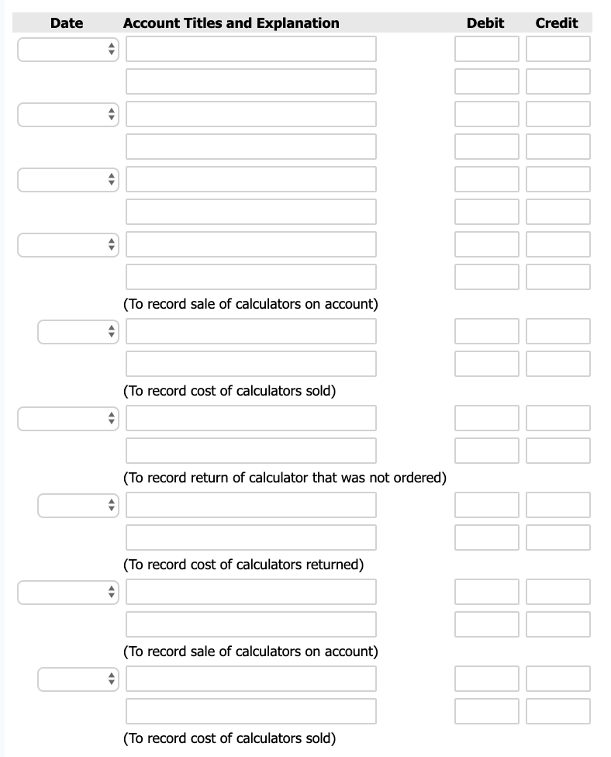Open the second journal entry's date dropdown
This screenshot has width=611, height=757.
[x=67, y=114]
